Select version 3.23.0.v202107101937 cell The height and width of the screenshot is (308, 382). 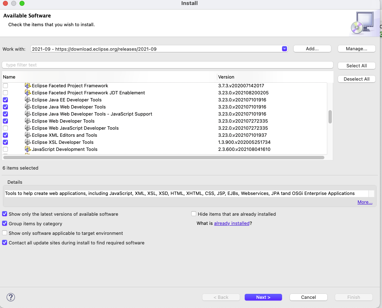[x=242, y=135]
